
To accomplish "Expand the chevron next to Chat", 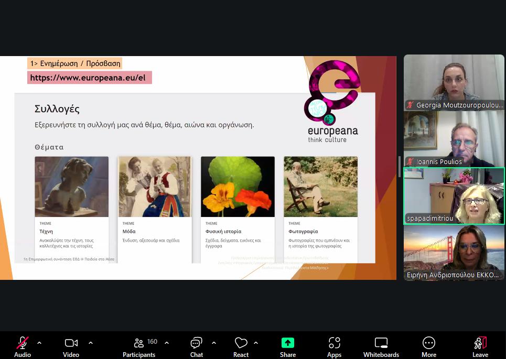I will (x=213, y=343).
